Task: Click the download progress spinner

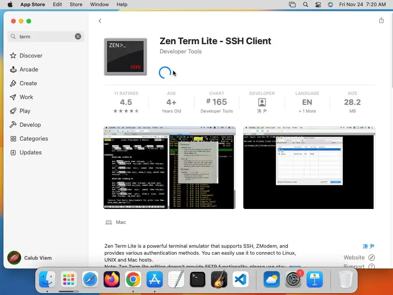Action: tap(165, 73)
